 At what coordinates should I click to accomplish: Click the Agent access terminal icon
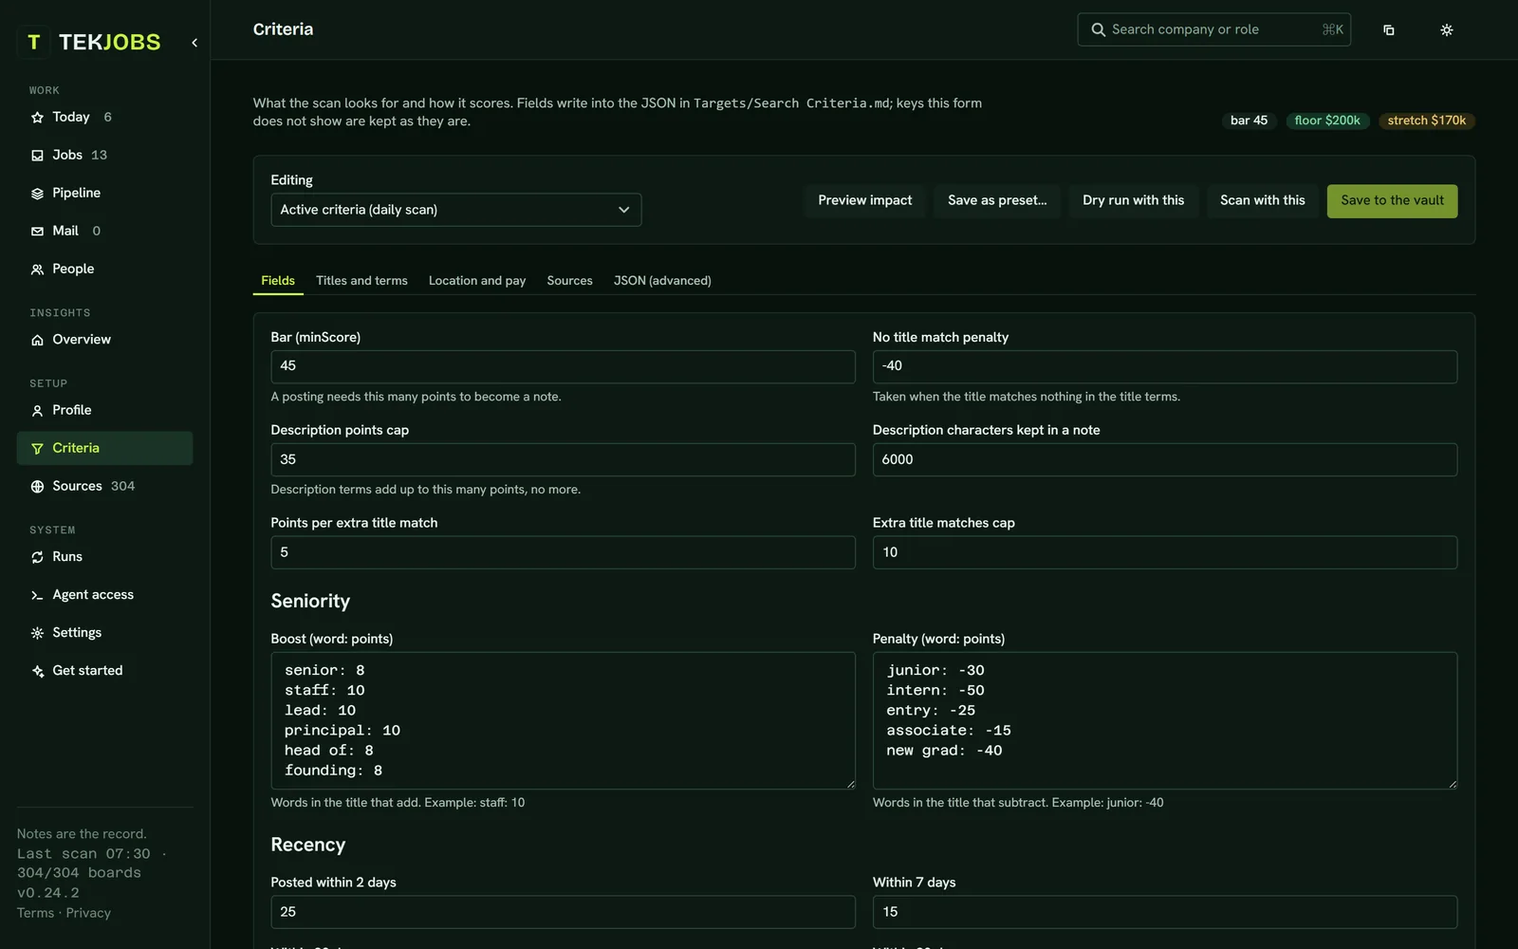[x=37, y=595]
